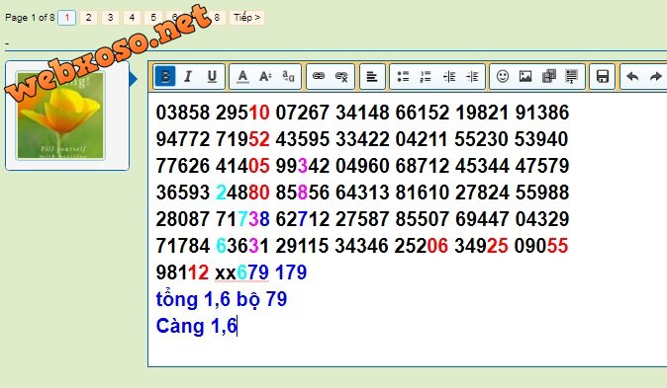This screenshot has width=667, height=388.
Task: Click the number '94772' in second row
Action: [x=182, y=139]
